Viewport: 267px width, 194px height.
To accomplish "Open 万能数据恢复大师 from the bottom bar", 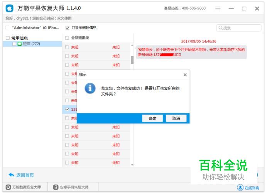I will coord(27,187).
